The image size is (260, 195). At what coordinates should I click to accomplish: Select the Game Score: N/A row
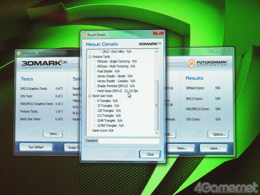pos(103,131)
